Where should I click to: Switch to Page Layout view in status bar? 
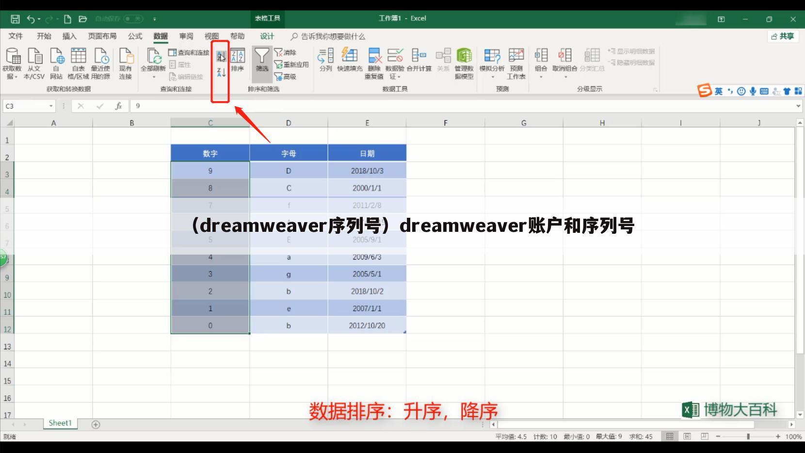pos(687,437)
